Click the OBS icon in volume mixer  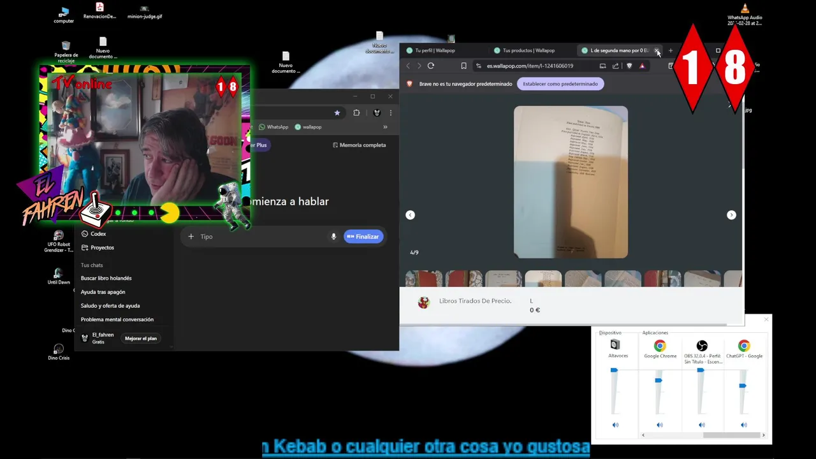point(702,346)
